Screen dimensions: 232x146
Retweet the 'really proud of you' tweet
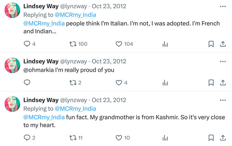click(73, 83)
